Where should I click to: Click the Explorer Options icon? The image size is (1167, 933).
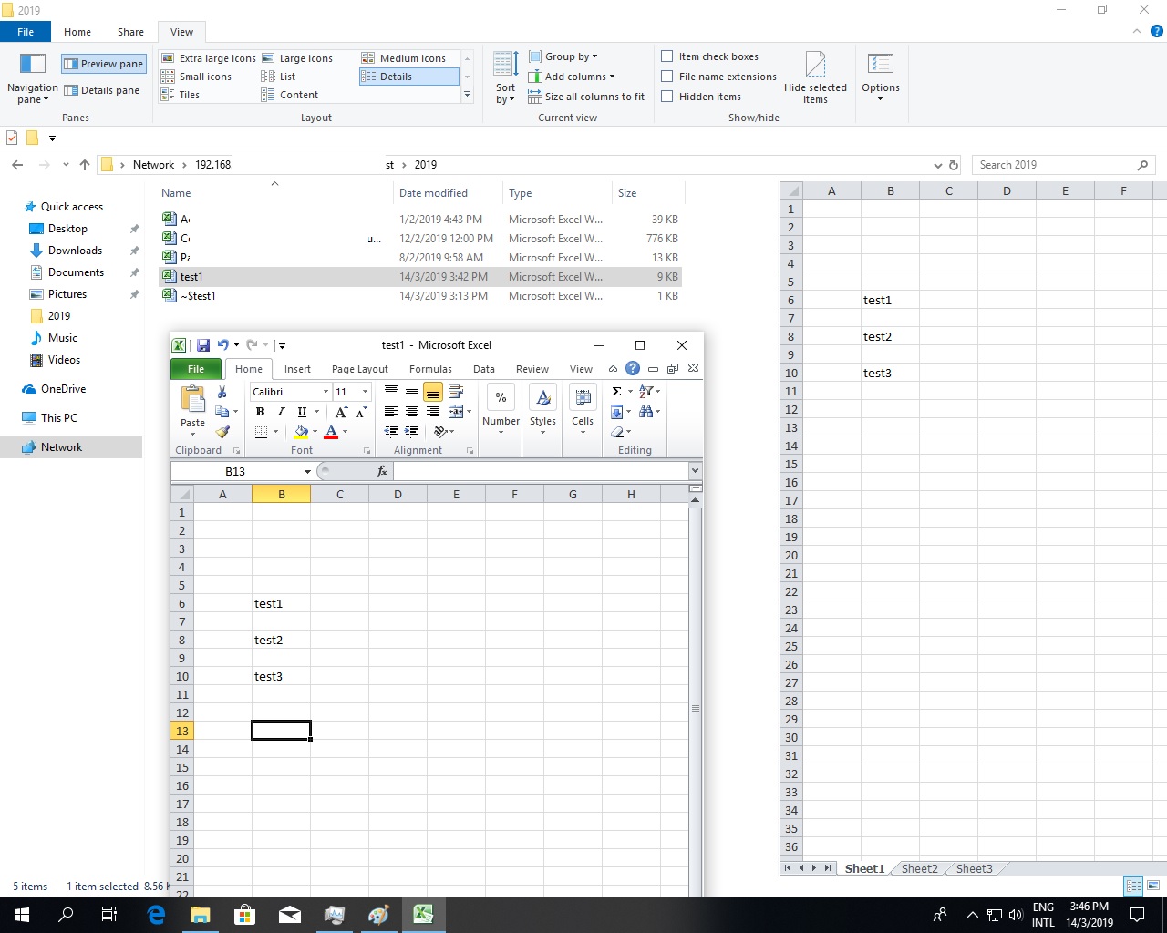click(881, 66)
